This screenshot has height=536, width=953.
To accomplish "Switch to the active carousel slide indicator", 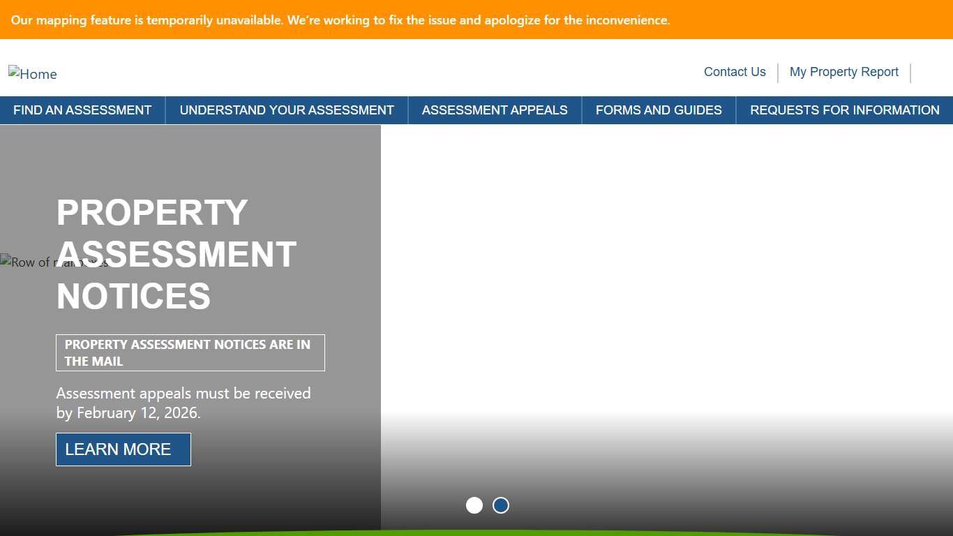I will coord(500,505).
